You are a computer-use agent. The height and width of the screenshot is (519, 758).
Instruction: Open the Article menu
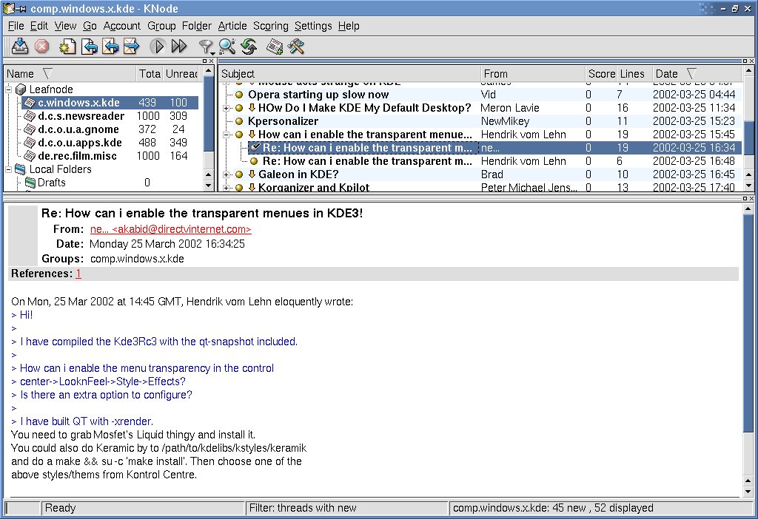(232, 26)
